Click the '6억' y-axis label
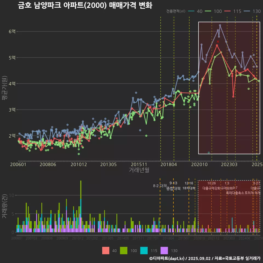 point(12,31)
